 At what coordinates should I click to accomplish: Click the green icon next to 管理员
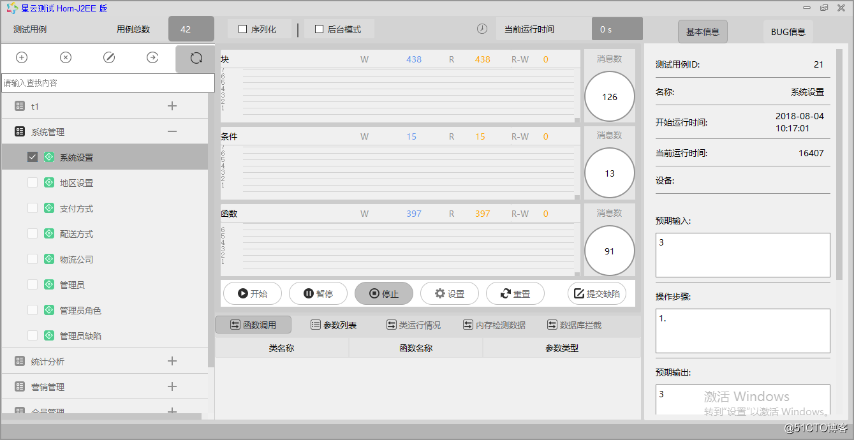pyautogui.click(x=49, y=284)
